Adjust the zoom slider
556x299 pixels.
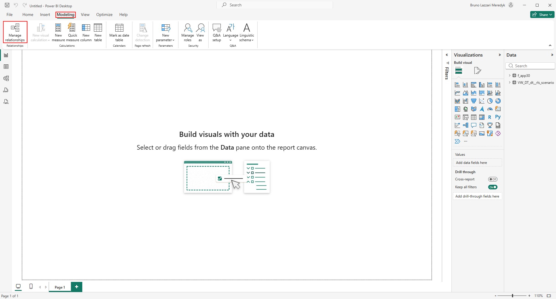click(512, 296)
